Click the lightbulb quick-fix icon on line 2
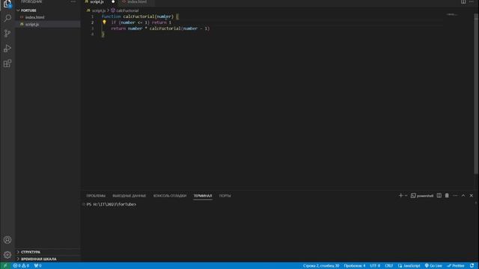This screenshot has width=479, height=269. click(104, 22)
